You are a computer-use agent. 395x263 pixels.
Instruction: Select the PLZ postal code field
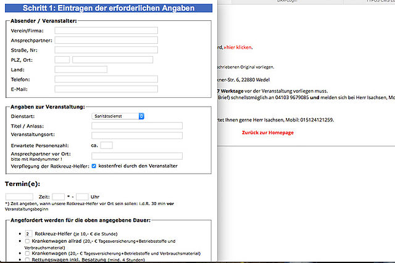point(62,60)
